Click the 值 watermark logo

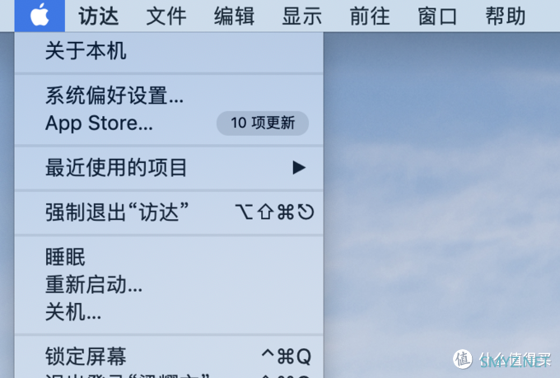pyautogui.click(x=463, y=359)
